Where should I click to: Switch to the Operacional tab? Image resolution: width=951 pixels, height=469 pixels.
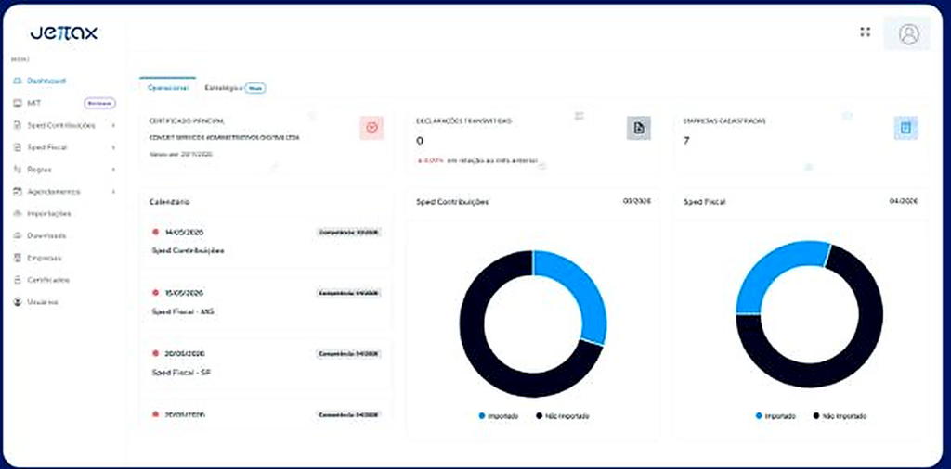coord(168,88)
